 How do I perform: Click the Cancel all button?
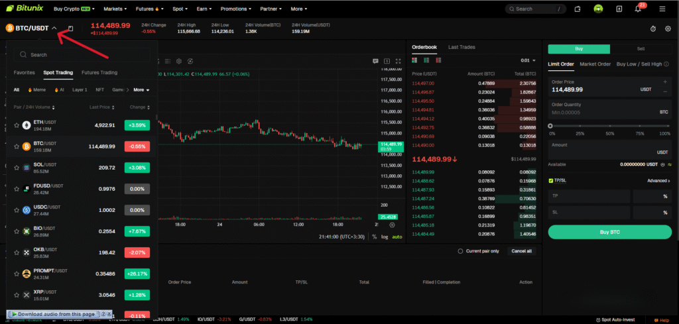(x=521, y=251)
